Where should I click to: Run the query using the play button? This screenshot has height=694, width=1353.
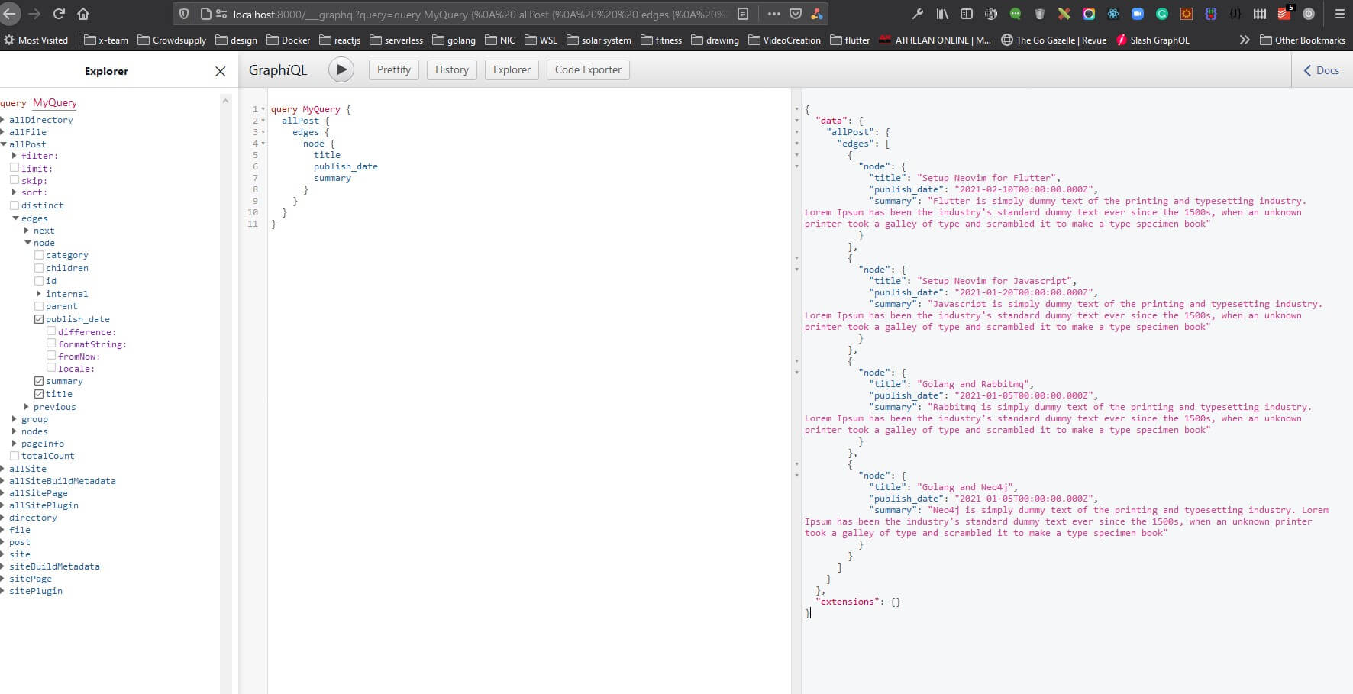pyautogui.click(x=341, y=69)
